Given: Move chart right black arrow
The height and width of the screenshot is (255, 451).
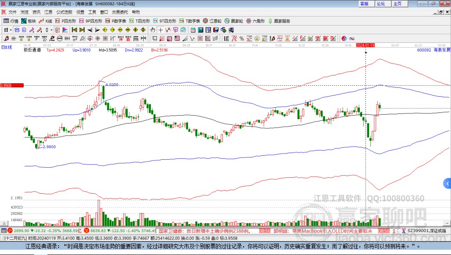Looking at the screenshot, I should (x=97, y=30).
